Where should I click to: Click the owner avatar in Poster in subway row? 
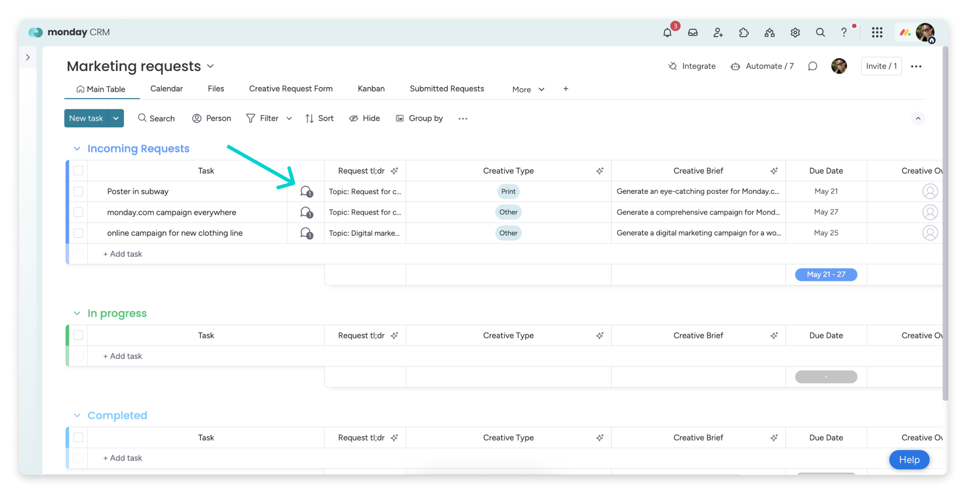click(930, 191)
